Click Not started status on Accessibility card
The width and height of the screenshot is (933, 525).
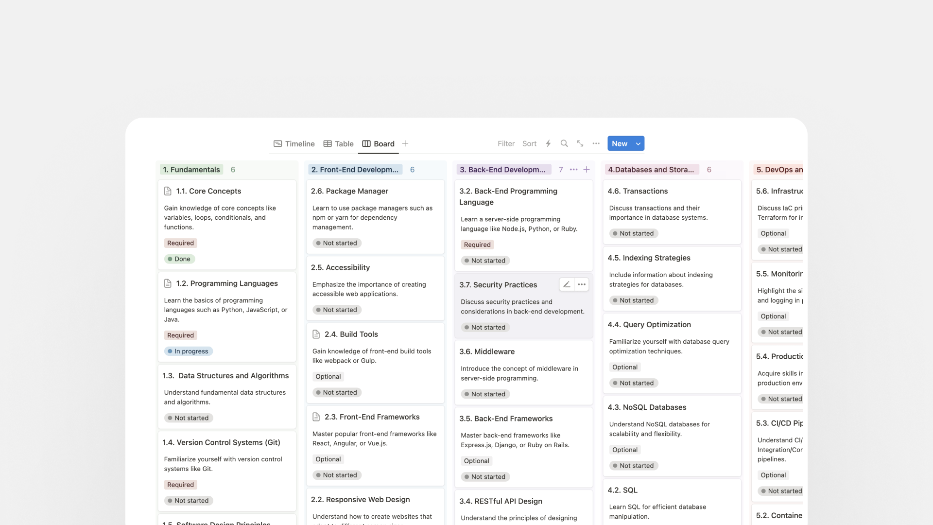[x=337, y=310]
